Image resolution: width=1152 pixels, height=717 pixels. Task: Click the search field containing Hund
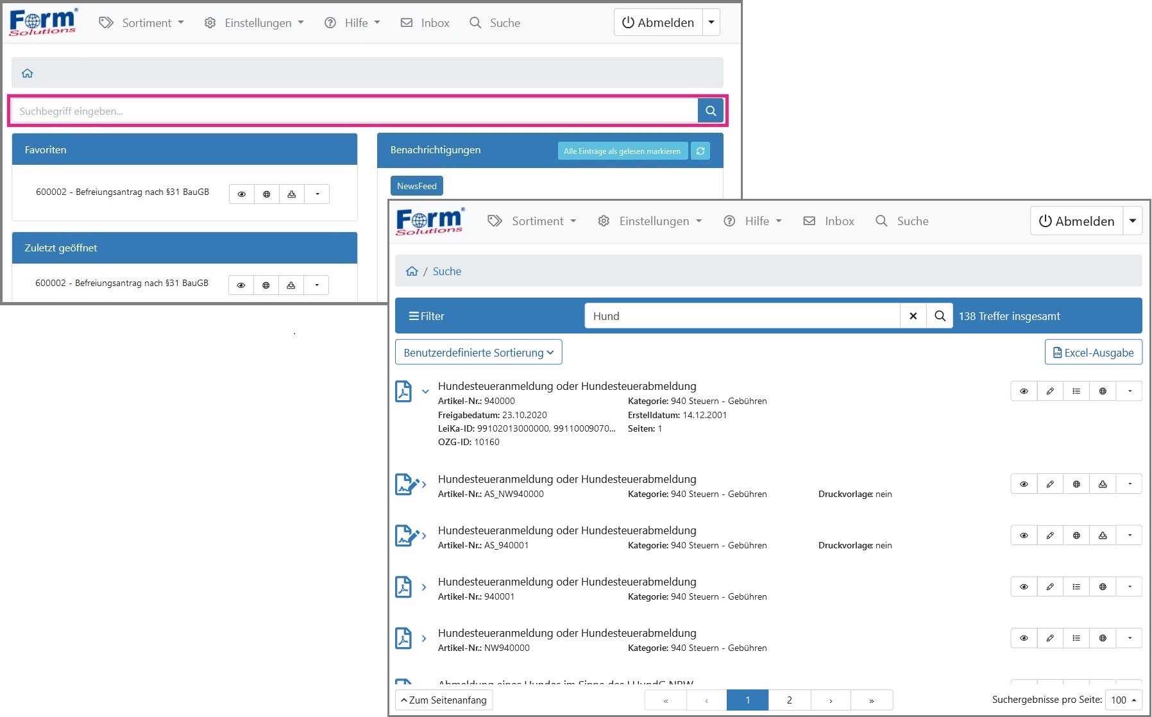click(x=742, y=316)
